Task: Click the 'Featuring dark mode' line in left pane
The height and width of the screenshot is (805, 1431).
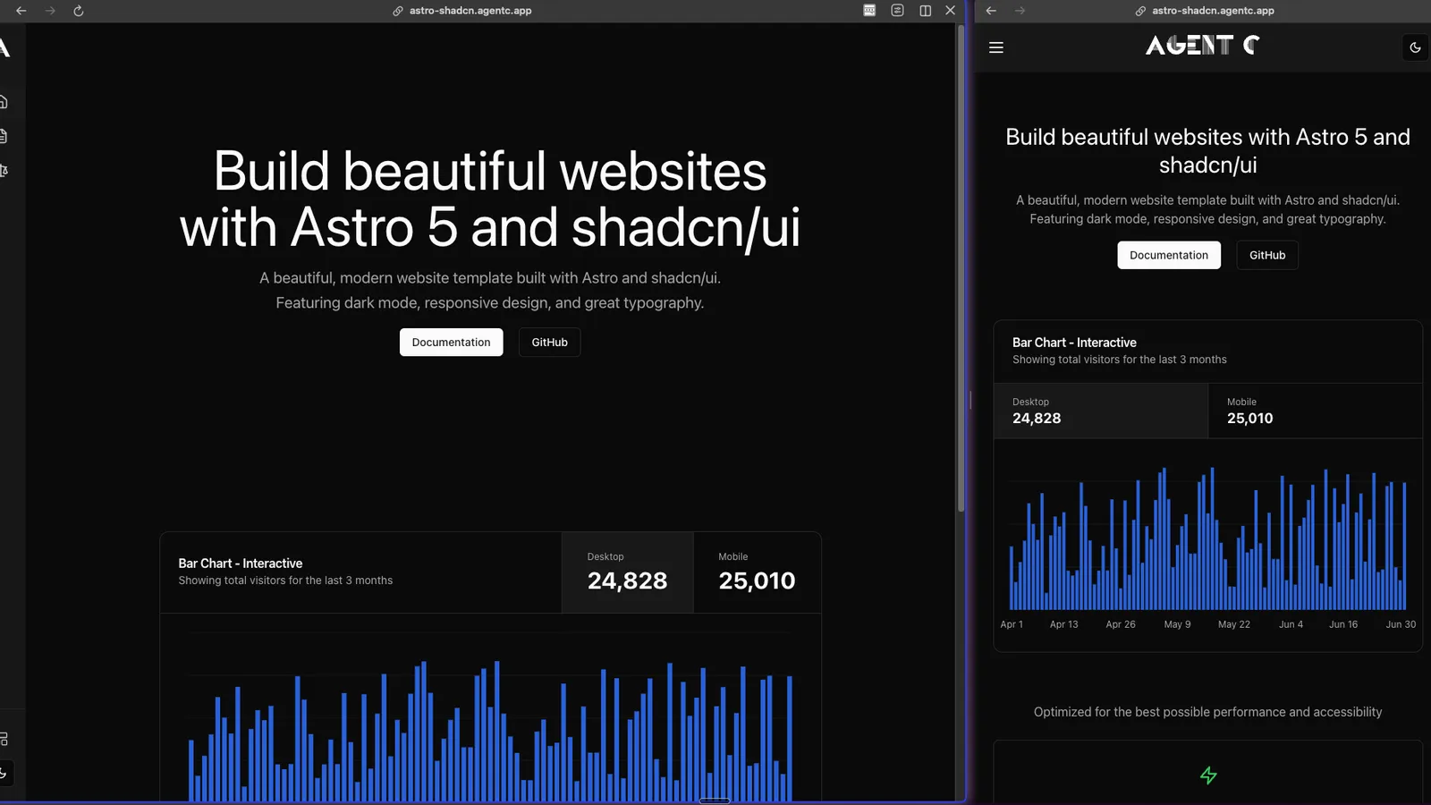Action: (x=489, y=303)
